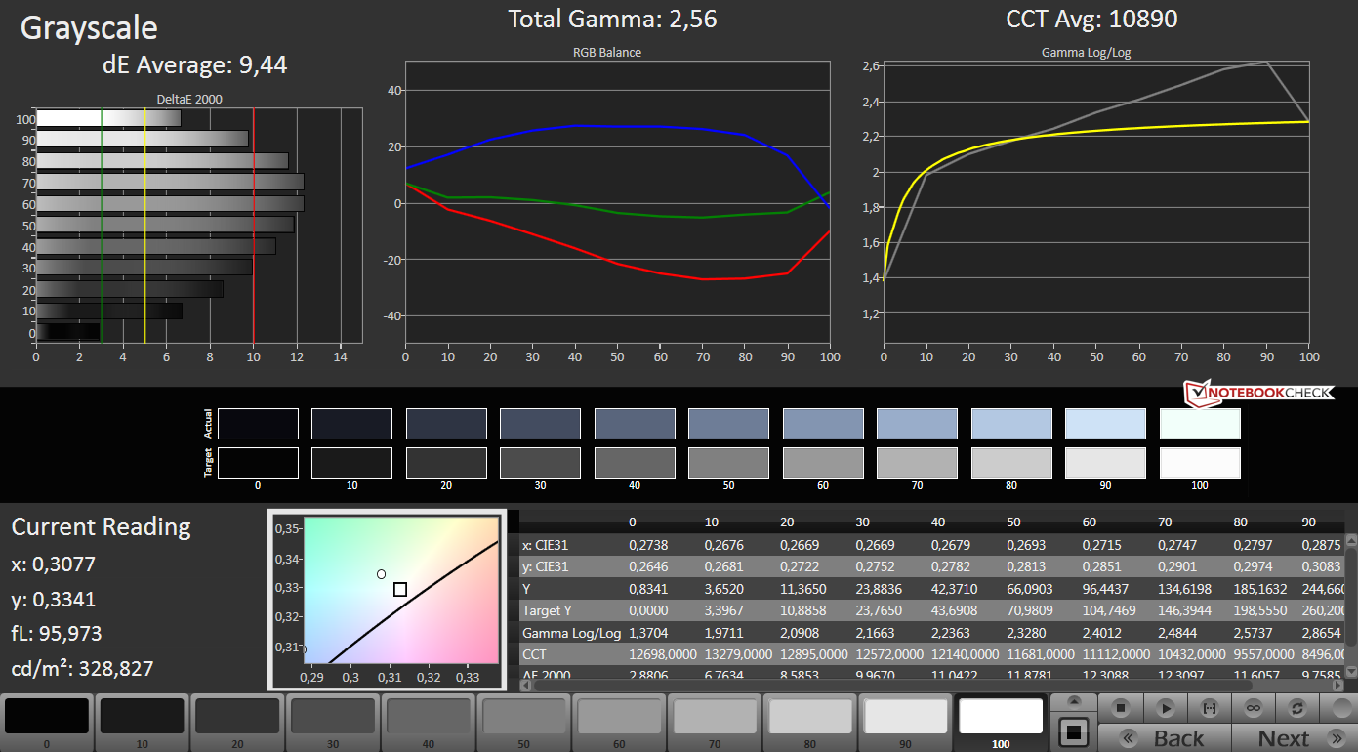The image size is (1358, 752).
Task: Click the circle measured point in the CIE diagram
Action: coord(382,574)
